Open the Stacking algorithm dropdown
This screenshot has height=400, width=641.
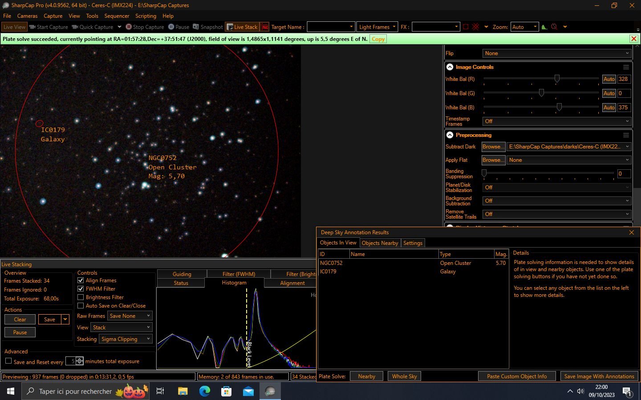click(126, 339)
